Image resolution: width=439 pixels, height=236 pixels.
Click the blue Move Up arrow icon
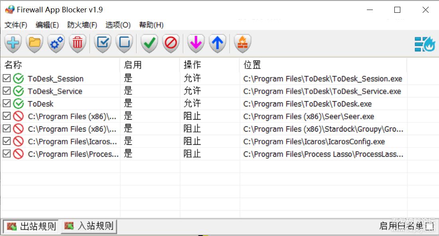tap(217, 43)
